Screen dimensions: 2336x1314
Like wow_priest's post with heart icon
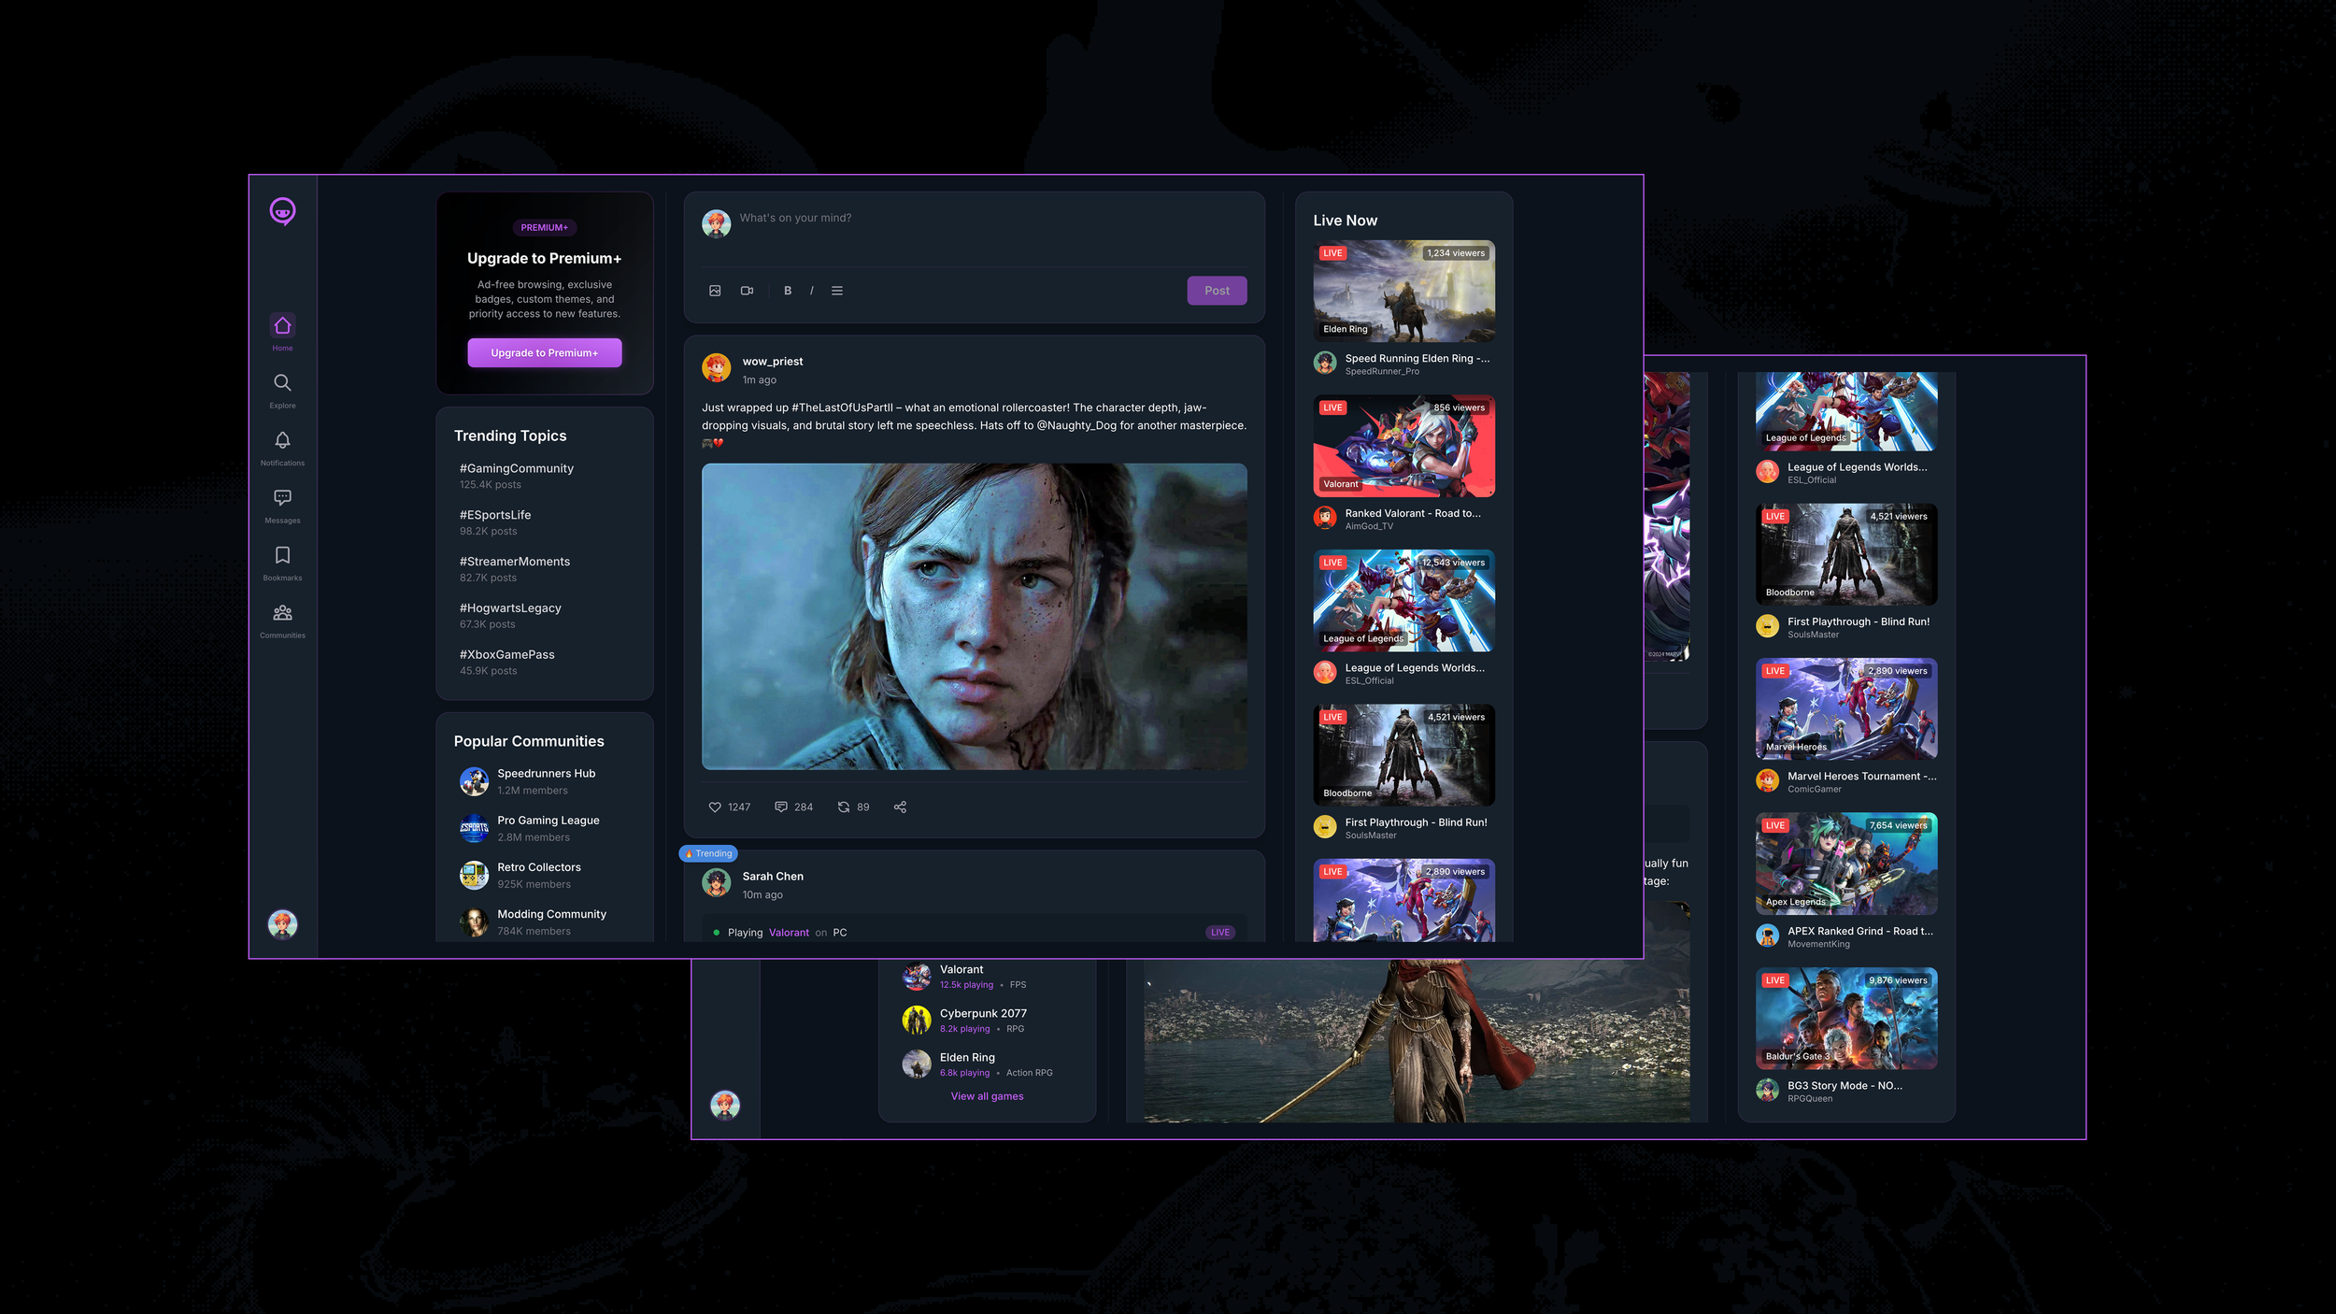(x=715, y=807)
